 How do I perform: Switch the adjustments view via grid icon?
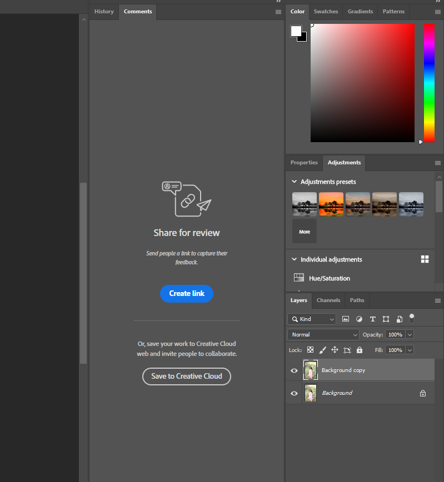tap(425, 259)
